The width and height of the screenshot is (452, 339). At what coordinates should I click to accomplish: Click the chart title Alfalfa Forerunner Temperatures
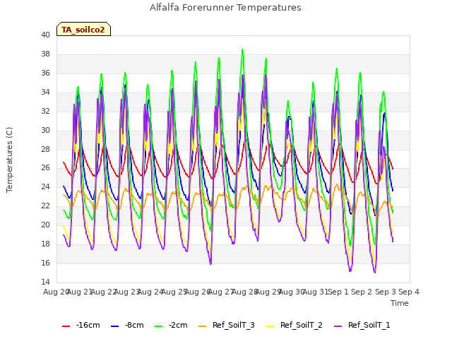[x=225, y=8]
